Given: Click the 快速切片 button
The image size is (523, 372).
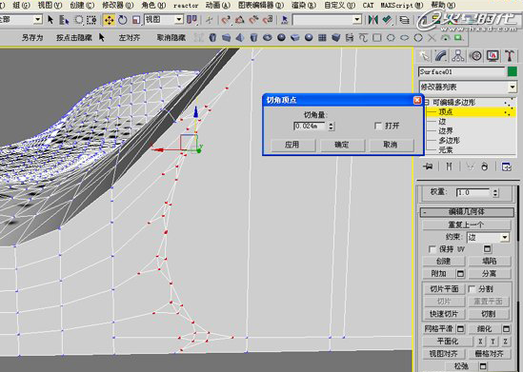Looking at the screenshot, I should pyautogui.click(x=444, y=314).
